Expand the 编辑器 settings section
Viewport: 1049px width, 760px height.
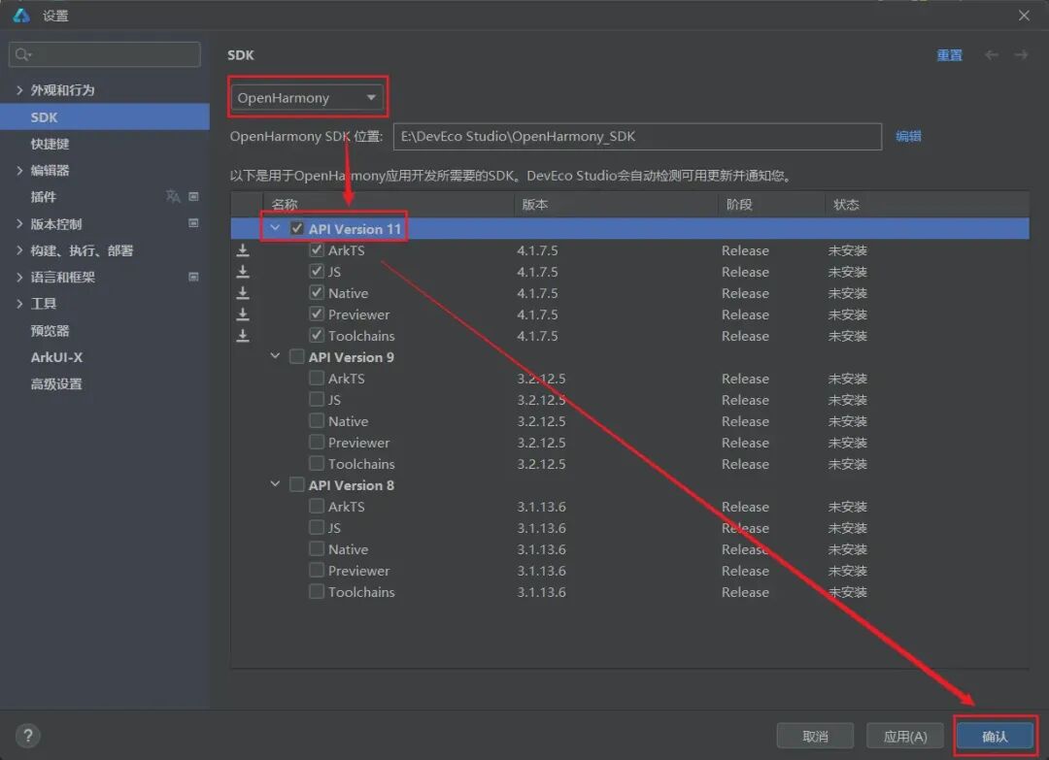(x=19, y=170)
